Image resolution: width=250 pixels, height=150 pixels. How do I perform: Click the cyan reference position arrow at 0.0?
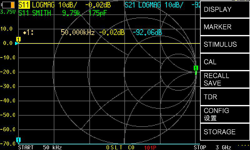pos(16,43)
